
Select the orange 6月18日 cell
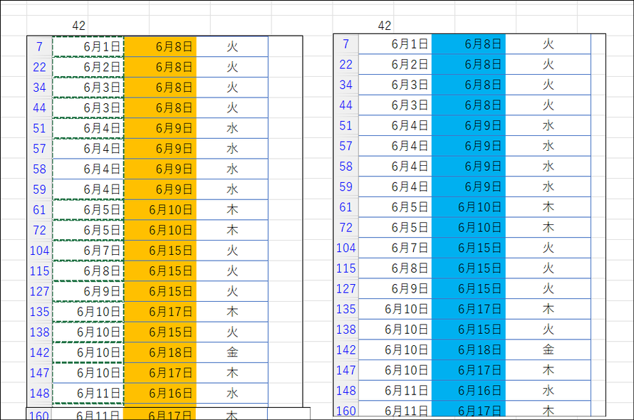pyautogui.click(x=160, y=352)
